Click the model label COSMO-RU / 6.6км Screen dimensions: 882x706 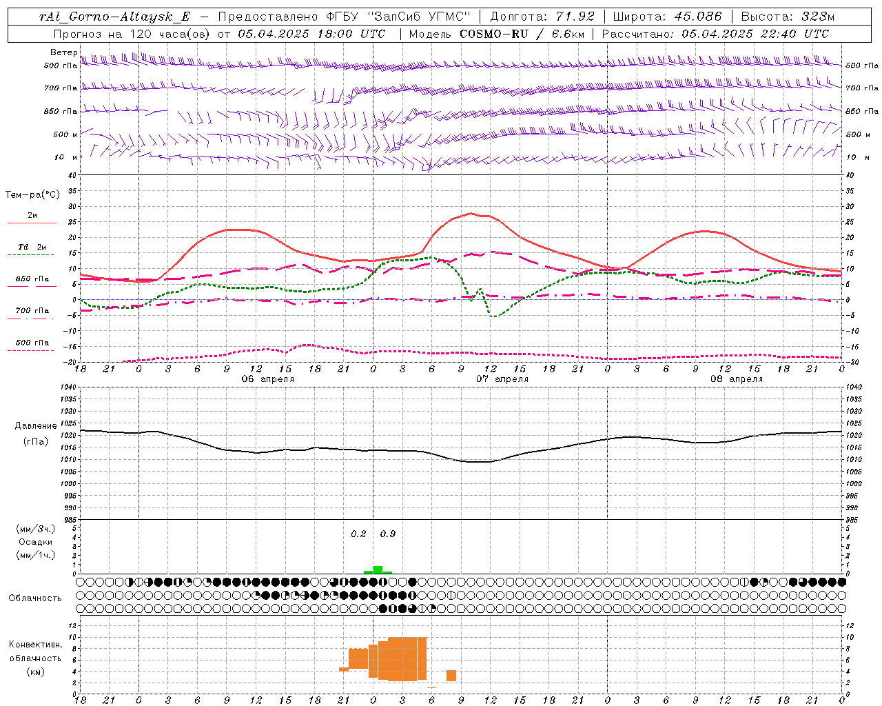click(522, 34)
